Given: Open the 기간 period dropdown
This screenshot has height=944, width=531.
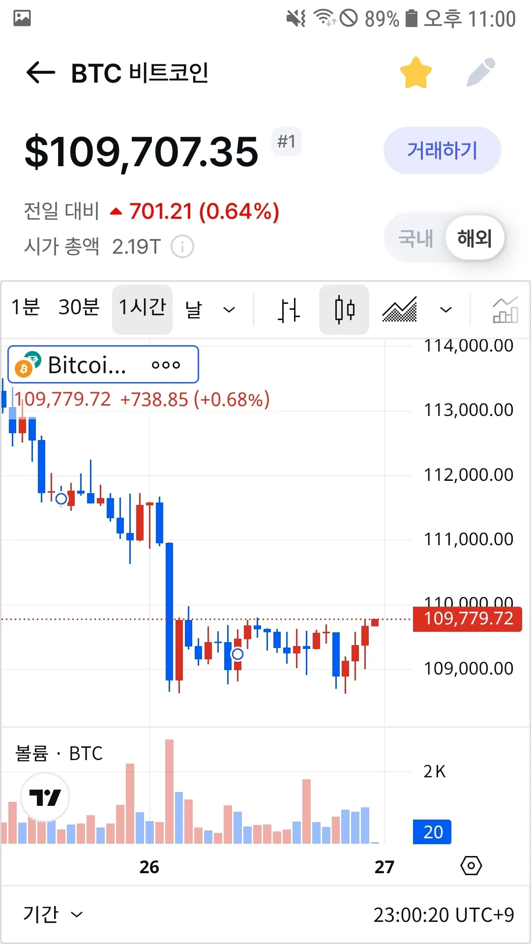Looking at the screenshot, I should pyautogui.click(x=53, y=914).
